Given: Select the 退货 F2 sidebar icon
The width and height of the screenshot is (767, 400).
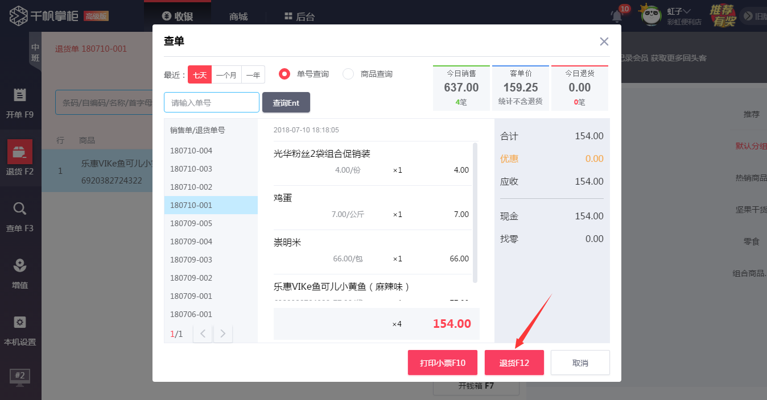Looking at the screenshot, I should (20, 152).
